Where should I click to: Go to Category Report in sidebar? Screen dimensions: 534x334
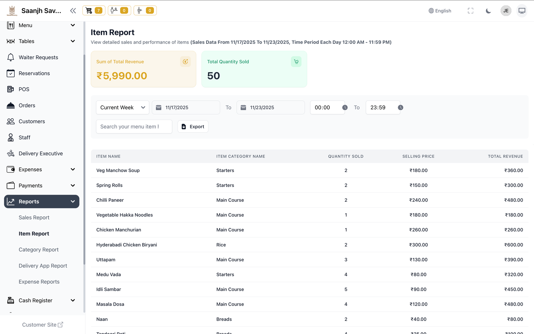(39, 250)
